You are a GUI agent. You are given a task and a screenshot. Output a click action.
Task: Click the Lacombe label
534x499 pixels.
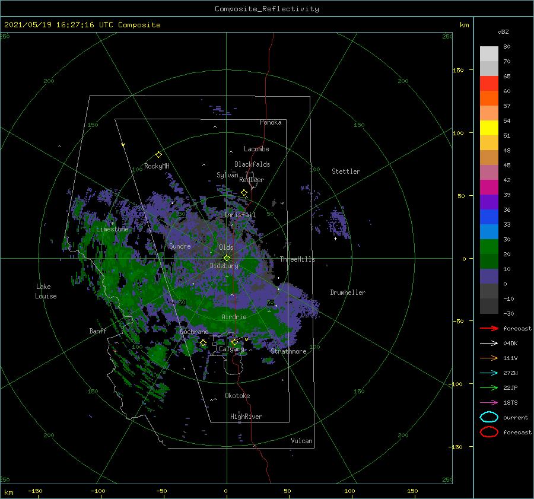coord(256,149)
